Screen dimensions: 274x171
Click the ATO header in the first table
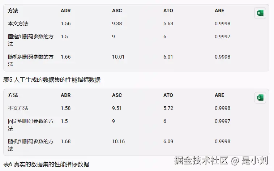tap(168, 11)
